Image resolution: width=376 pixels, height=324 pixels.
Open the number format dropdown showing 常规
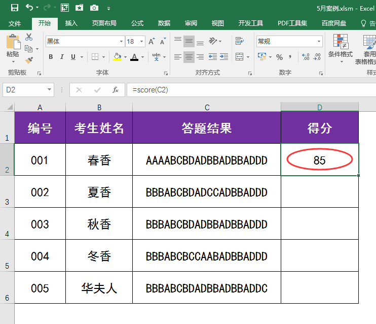pyautogui.click(x=319, y=42)
